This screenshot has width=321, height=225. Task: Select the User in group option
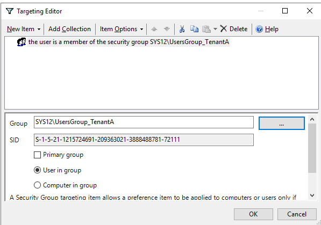point(37,170)
